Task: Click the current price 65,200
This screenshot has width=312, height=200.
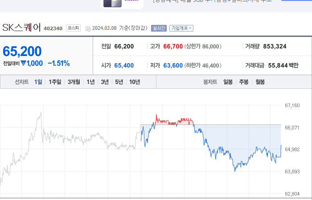Action: [22, 51]
